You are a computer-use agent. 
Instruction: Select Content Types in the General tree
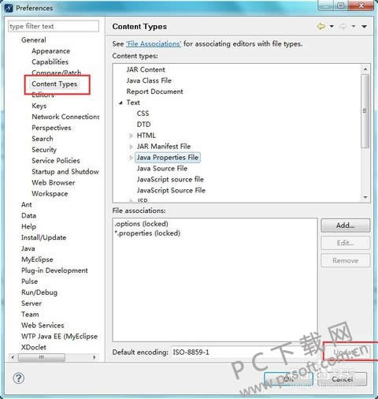click(54, 84)
